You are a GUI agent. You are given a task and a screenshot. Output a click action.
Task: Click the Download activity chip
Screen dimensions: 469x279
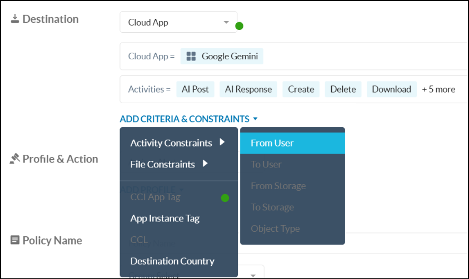[392, 89]
